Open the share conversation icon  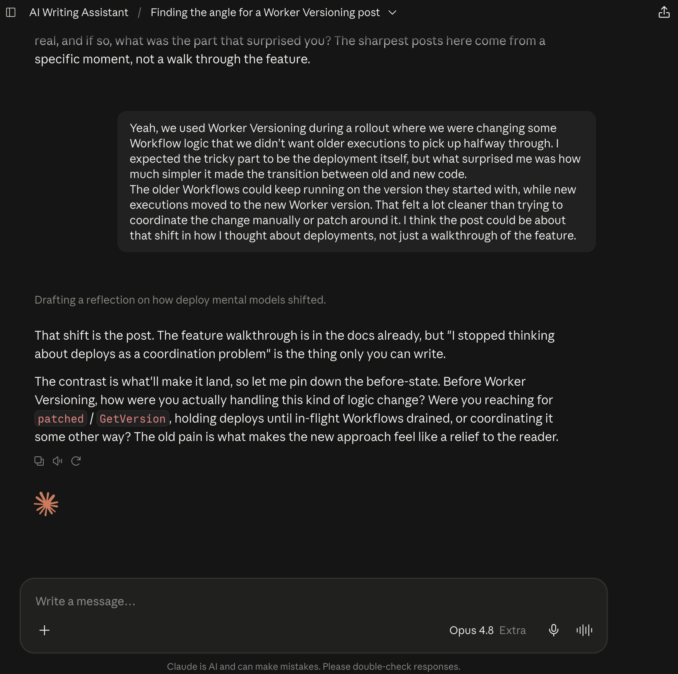664,13
